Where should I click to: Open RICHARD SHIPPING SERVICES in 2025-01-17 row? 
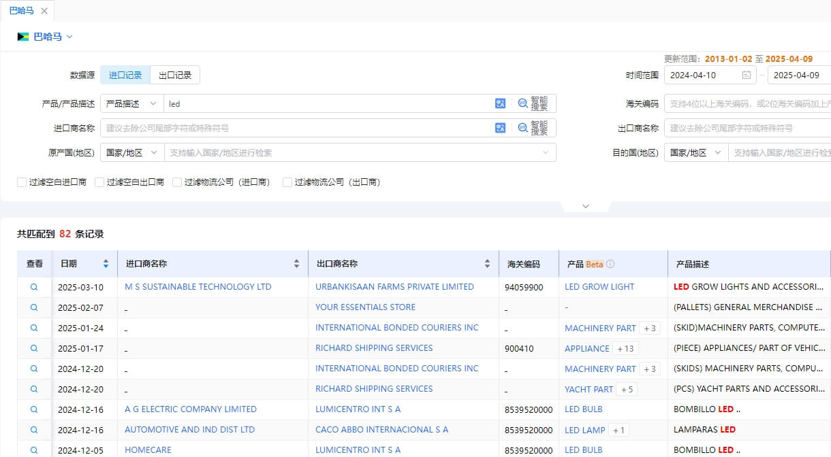pyautogui.click(x=374, y=348)
